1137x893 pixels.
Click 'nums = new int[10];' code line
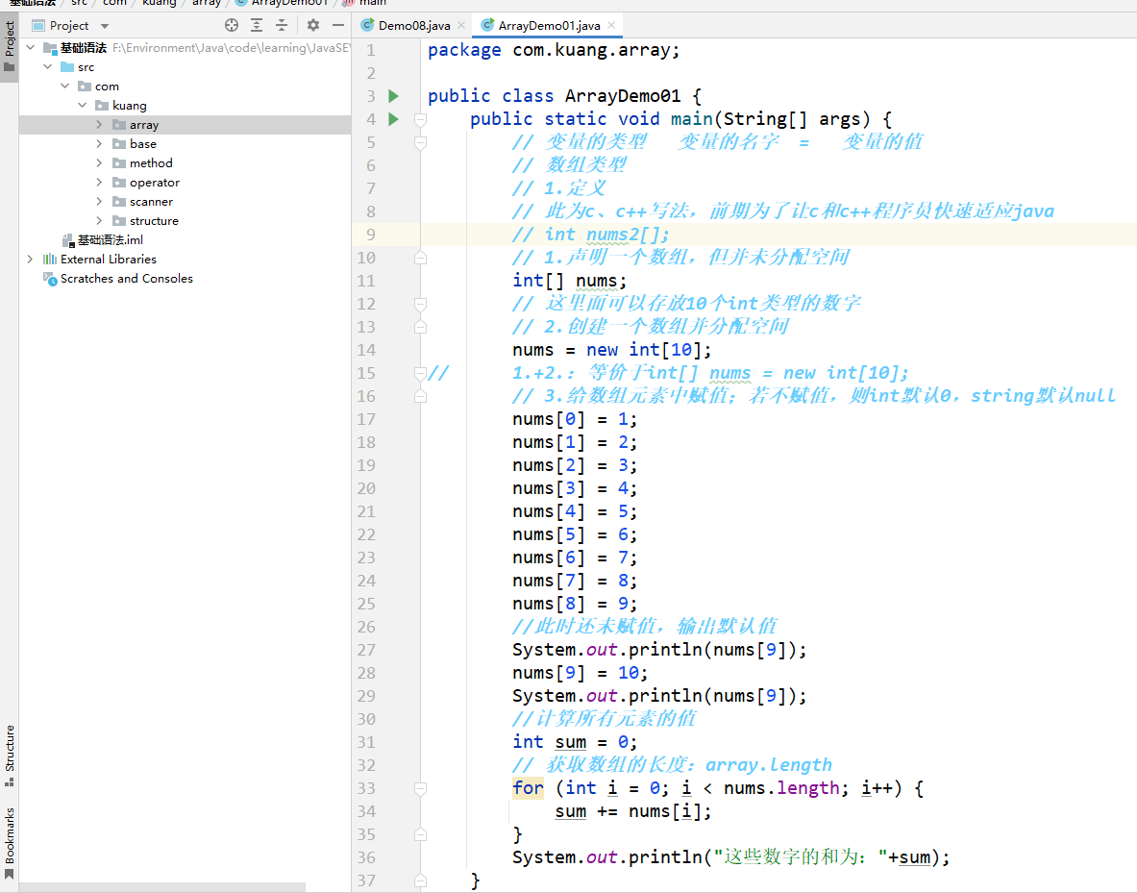pyautogui.click(x=612, y=350)
